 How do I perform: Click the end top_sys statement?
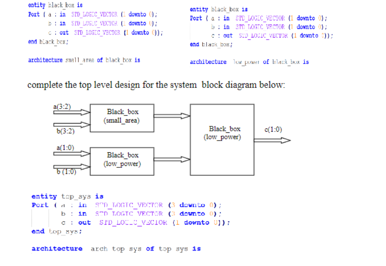point(56,231)
